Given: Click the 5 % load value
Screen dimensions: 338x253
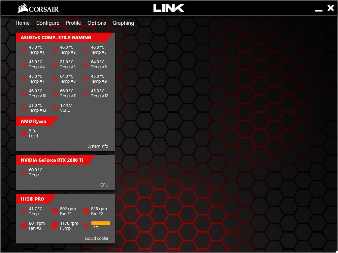Looking at the screenshot, I should point(33,131).
